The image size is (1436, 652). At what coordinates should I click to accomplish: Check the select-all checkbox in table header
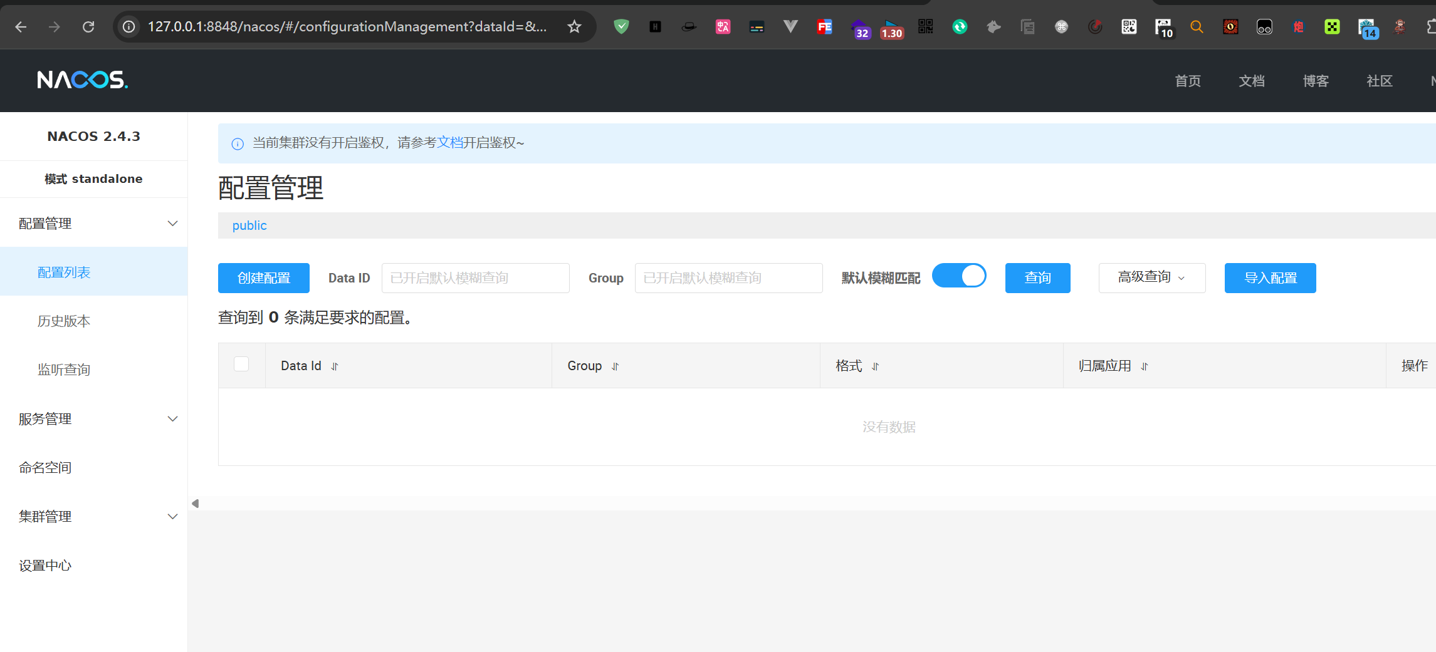(241, 365)
